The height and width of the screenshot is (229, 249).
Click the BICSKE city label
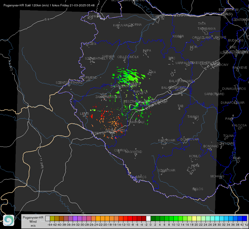coord(221,37)
